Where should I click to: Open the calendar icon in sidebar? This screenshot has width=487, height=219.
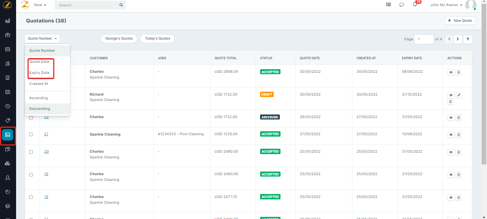[8, 49]
